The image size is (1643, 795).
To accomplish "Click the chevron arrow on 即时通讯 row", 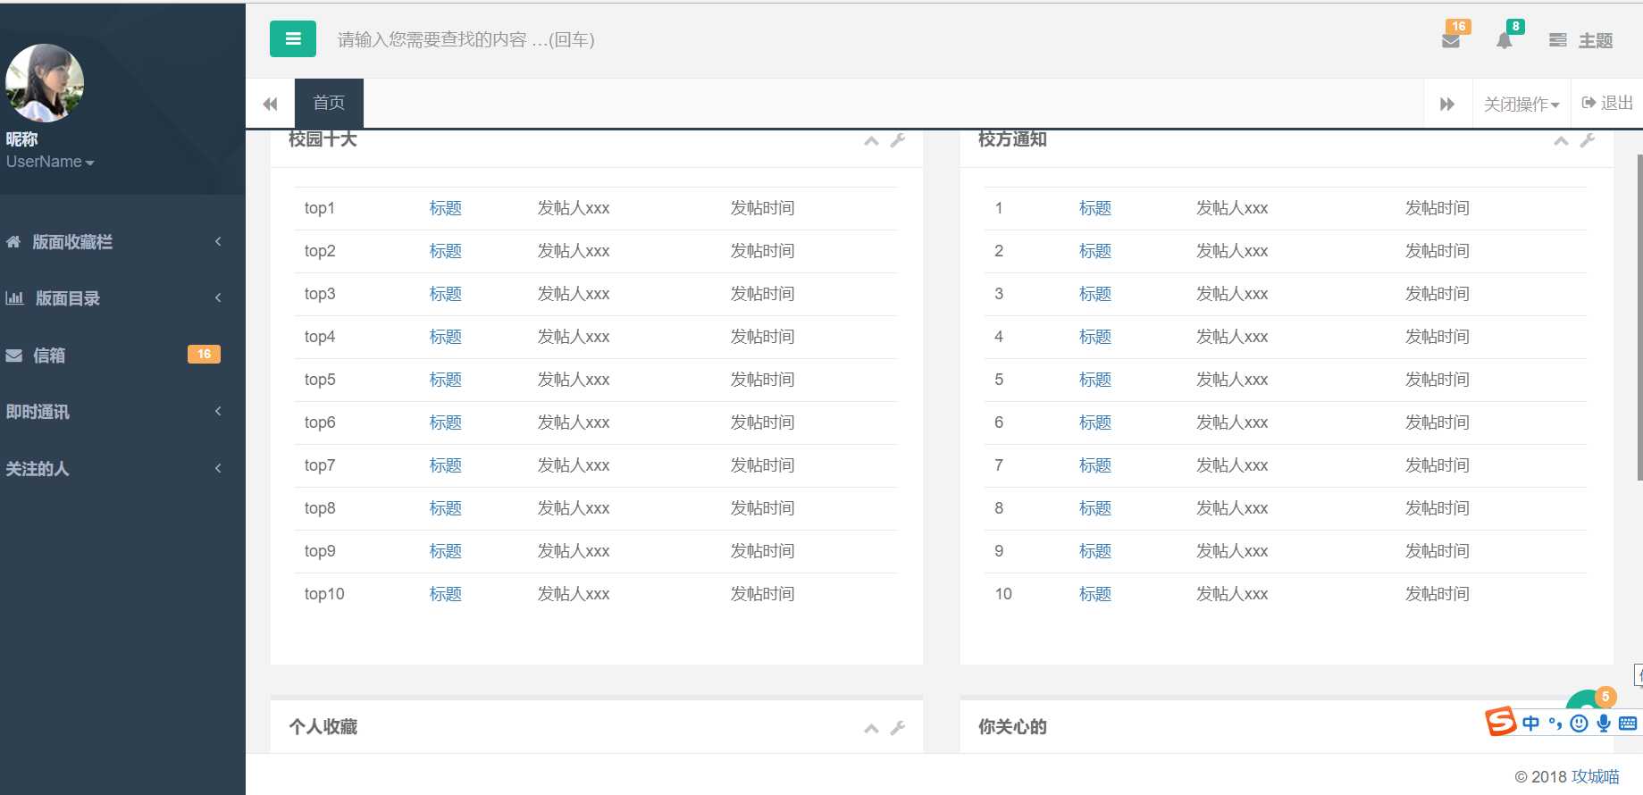I will 218,411.
